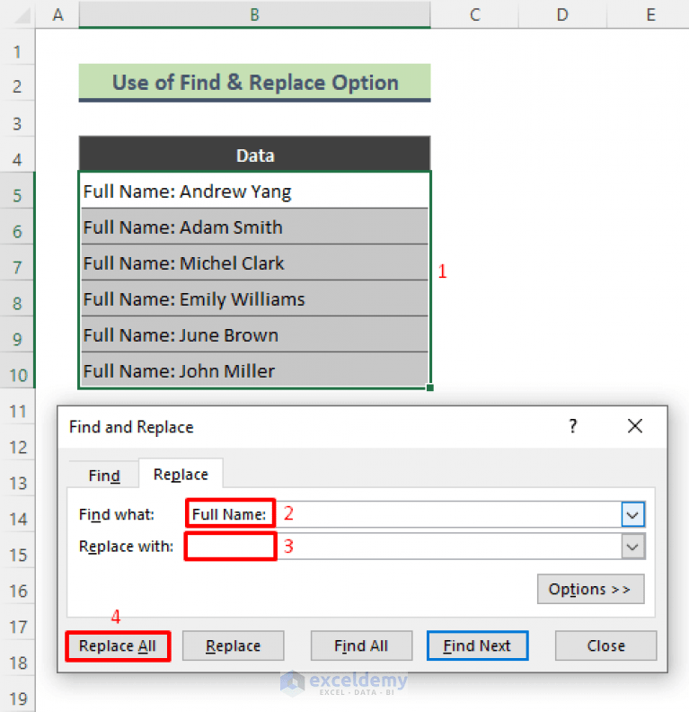Select column B header
The width and height of the screenshot is (689, 712).
point(254,14)
